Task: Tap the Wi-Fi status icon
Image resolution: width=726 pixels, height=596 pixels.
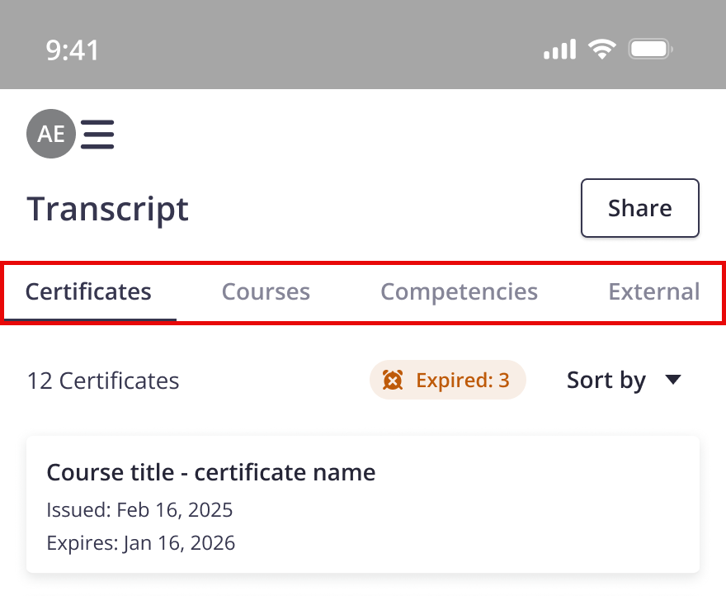Action: [602, 50]
